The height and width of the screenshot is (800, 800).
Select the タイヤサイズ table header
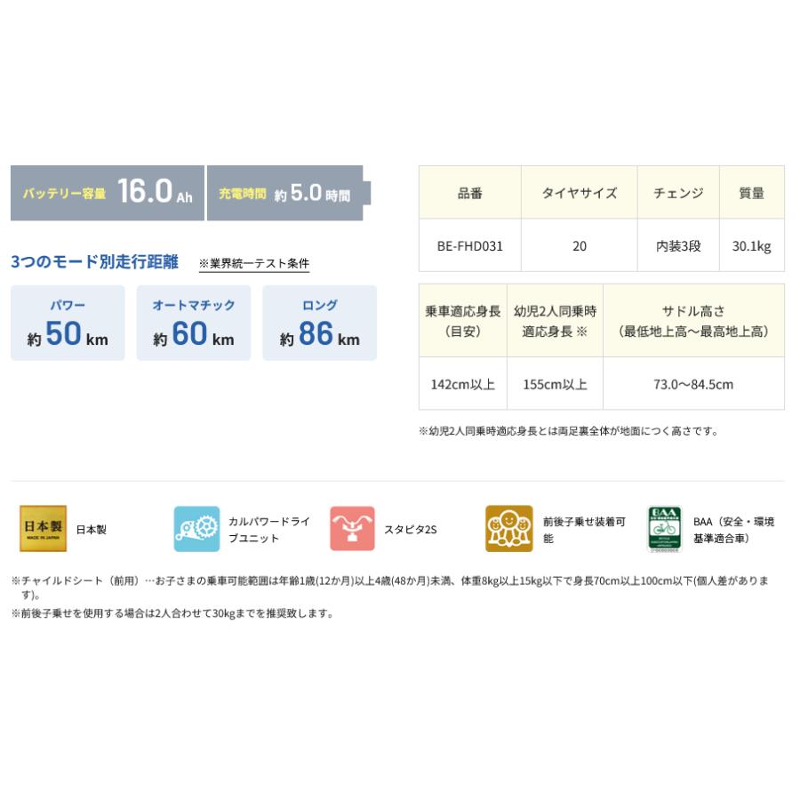click(x=579, y=192)
